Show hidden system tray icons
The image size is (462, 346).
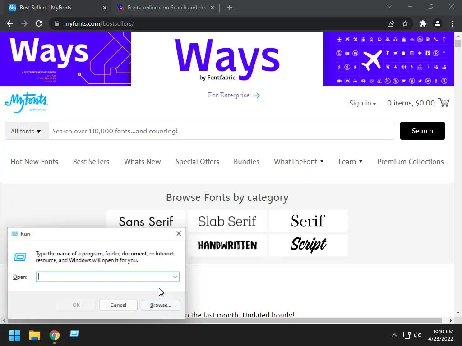pos(394,335)
